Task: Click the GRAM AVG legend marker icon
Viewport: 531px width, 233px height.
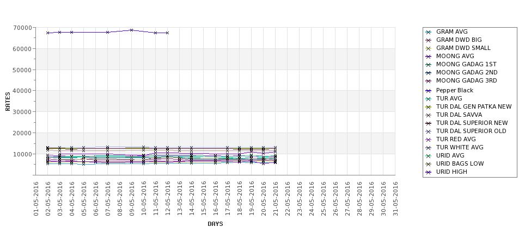Action: pos(429,33)
